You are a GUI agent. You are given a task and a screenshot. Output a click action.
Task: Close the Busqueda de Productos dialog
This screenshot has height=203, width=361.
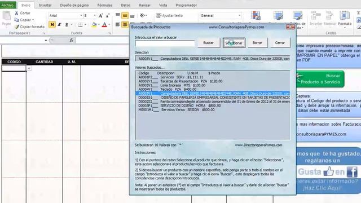pyautogui.click(x=290, y=27)
